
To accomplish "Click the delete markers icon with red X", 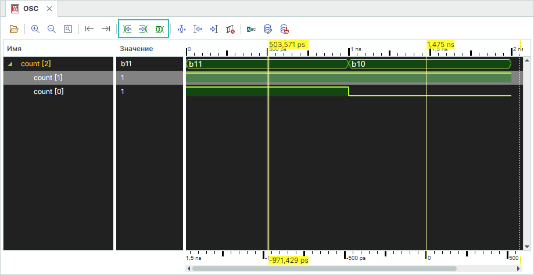I will pos(230,29).
